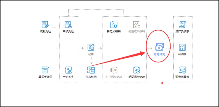Click the circled 财务结账 money icon
This screenshot has height=107, width=219.
pyautogui.click(x=160, y=47)
